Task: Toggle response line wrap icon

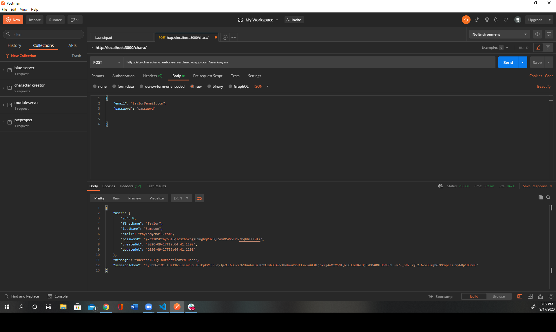Action: pos(199,198)
